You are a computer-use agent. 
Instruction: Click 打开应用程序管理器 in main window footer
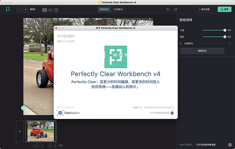[206, 145]
